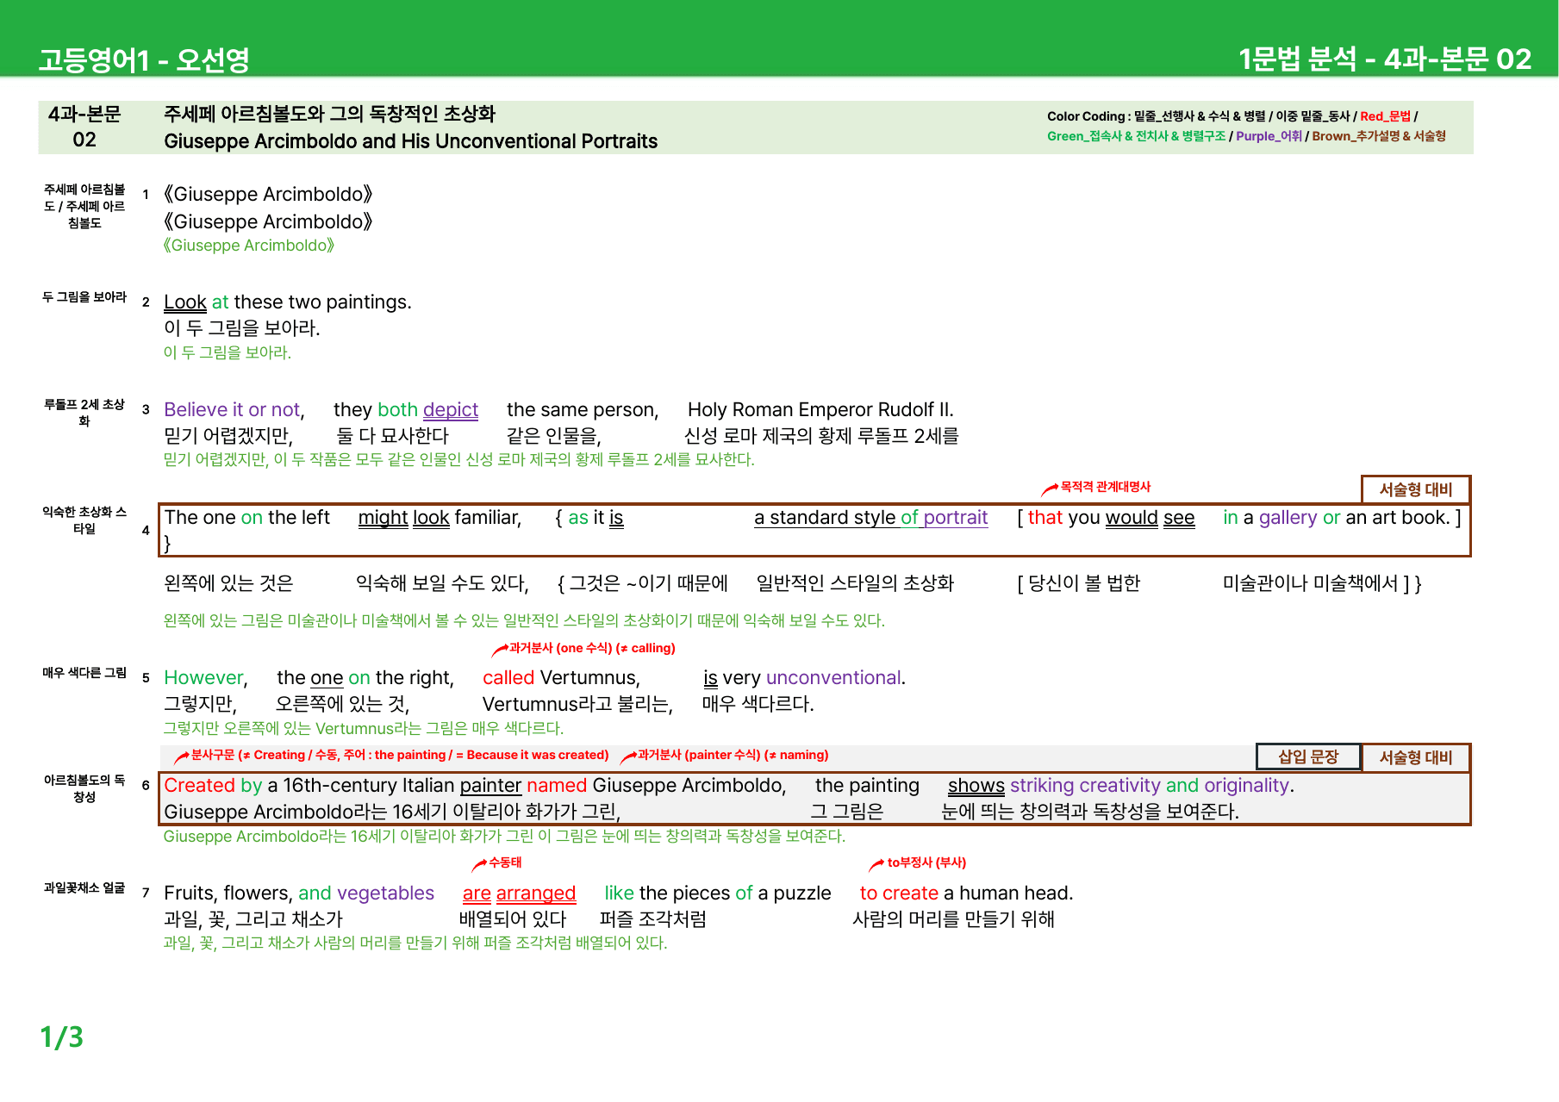Click the 'Color Coding' legend label
The width and height of the screenshot is (1559, 1102).
pyautogui.click(x=1086, y=116)
